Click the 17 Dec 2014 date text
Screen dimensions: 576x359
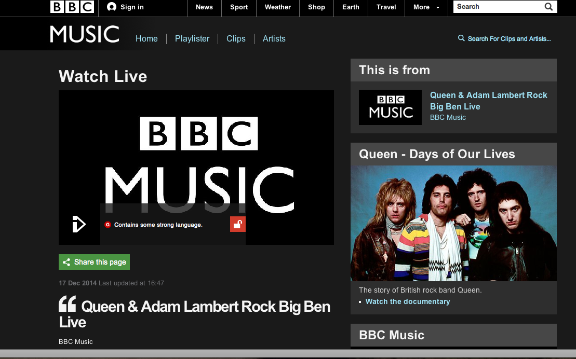[77, 283]
